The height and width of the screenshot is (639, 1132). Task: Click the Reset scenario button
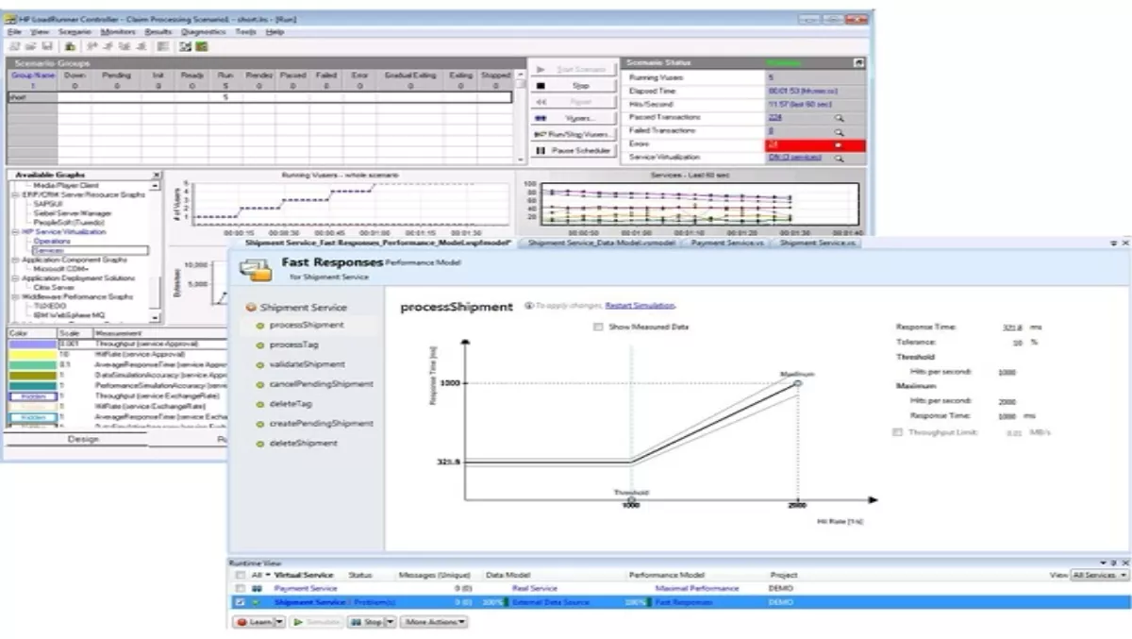tap(573, 102)
